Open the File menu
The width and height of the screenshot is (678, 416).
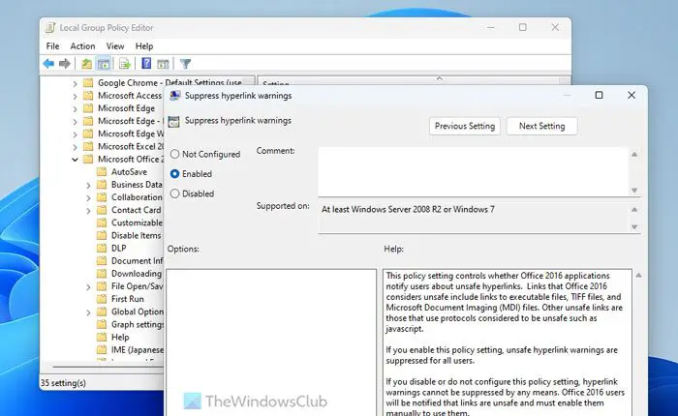(x=52, y=46)
